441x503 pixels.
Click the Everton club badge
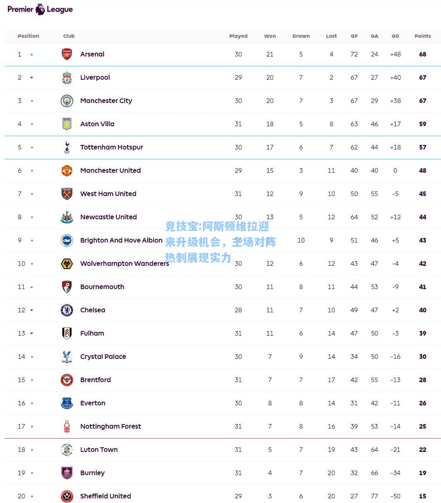click(67, 403)
